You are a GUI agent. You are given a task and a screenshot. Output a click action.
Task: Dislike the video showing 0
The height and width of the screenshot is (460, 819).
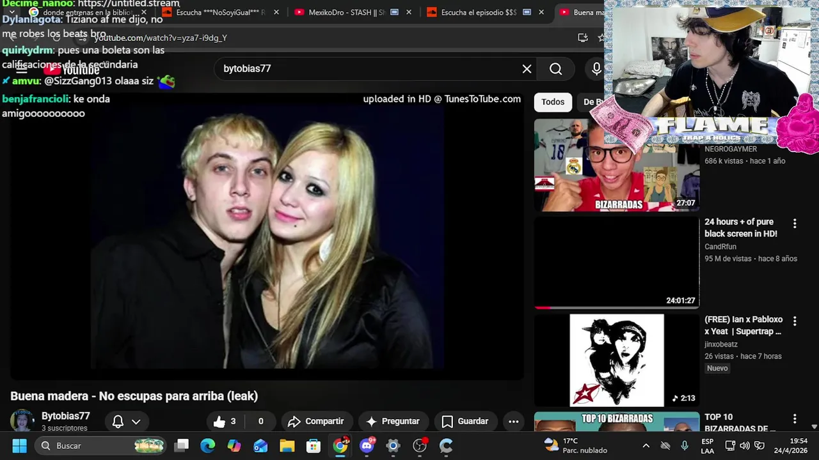point(260,422)
